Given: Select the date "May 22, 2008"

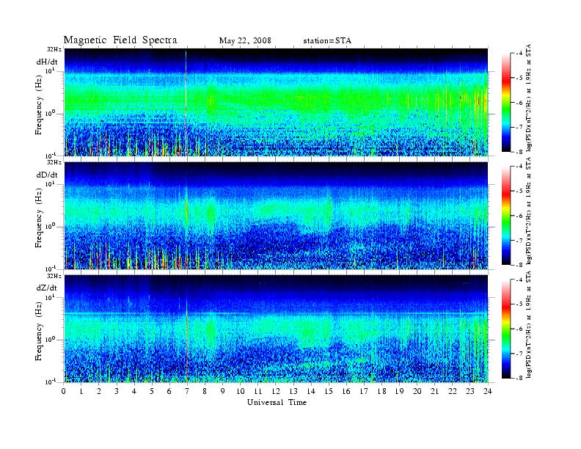Looking at the screenshot, I should point(245,41).
